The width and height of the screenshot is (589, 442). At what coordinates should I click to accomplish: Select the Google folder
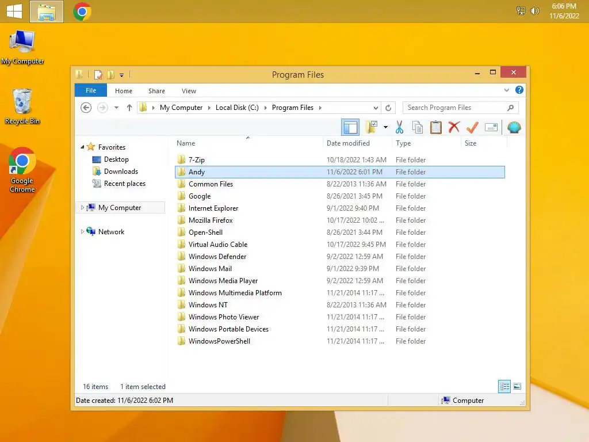point(339,196)
